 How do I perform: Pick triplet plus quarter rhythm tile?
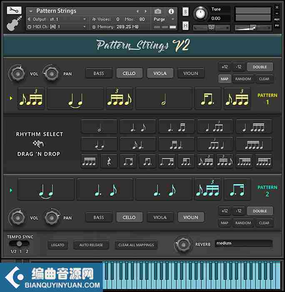coord(215,144)
